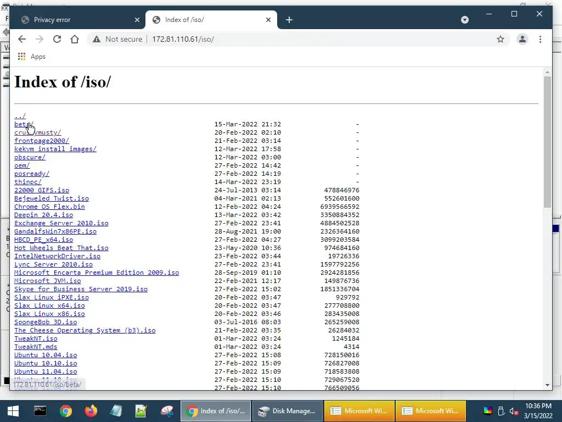Switch to Disk Management taskbar window

[x=288, y=411]
